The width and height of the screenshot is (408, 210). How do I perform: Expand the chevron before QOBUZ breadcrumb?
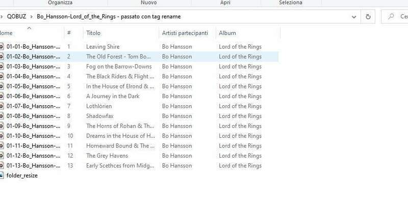[x=2, y=17]
